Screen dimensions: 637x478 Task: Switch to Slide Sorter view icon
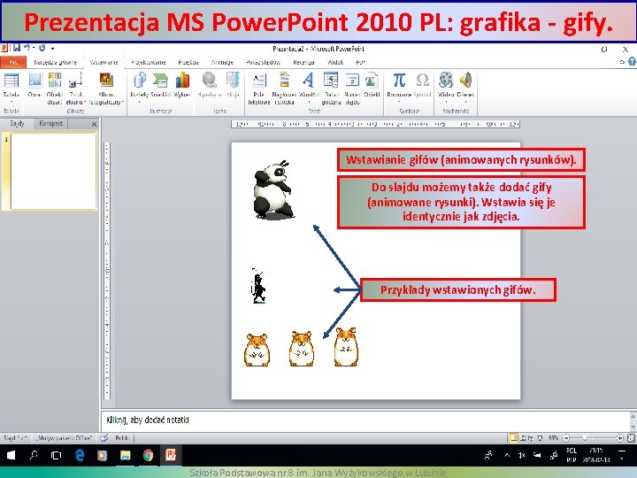pyautogui.click(x=523, y=438)
